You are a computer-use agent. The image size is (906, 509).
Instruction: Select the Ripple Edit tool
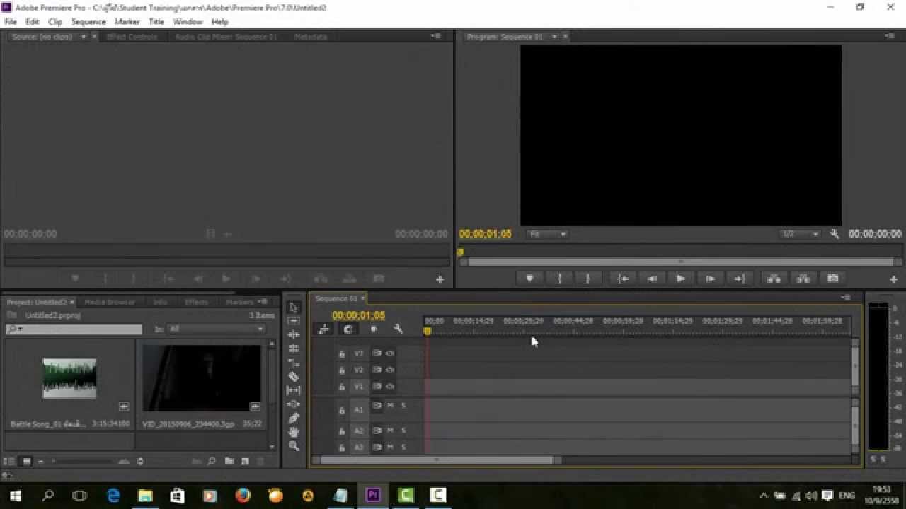coord(294,334)
